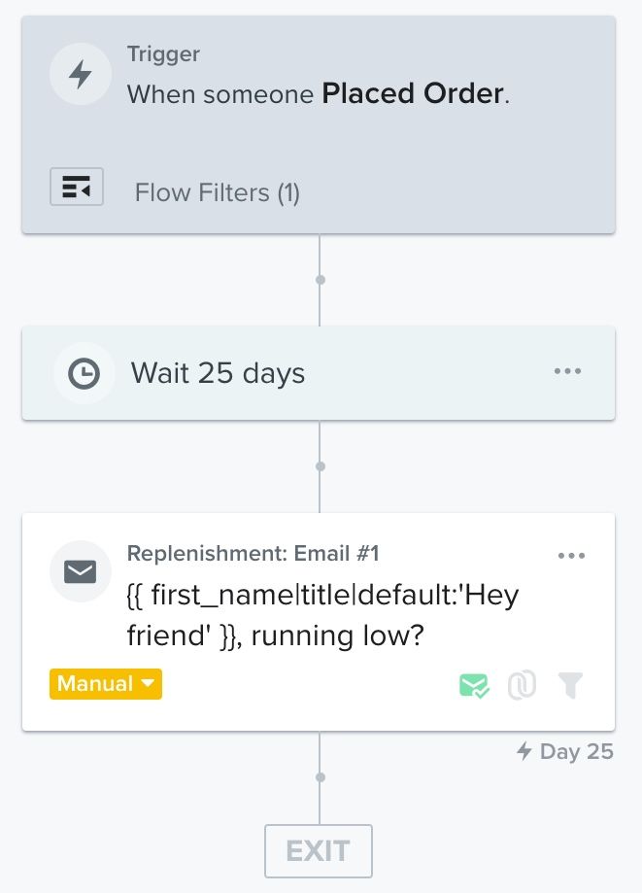The image size is (642, 893).
Task: Click the EXIT button
Action: click(x=318, y=850)
